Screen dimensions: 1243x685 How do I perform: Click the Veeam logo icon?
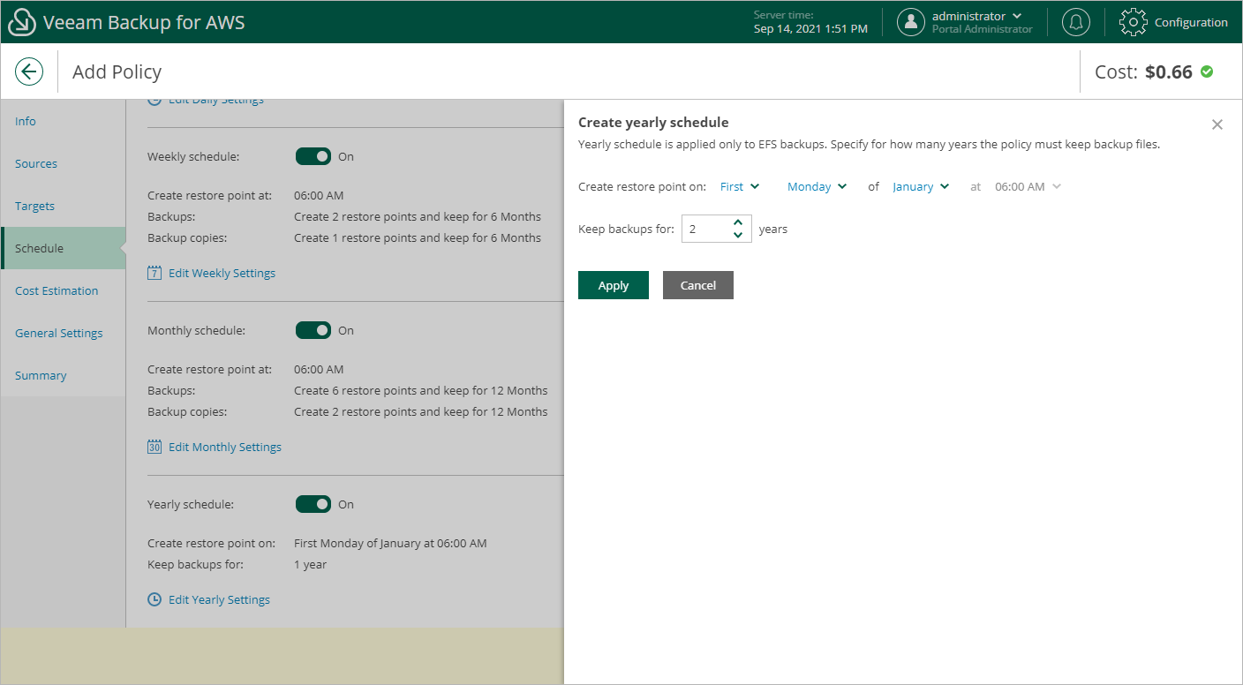click(22, 22)
